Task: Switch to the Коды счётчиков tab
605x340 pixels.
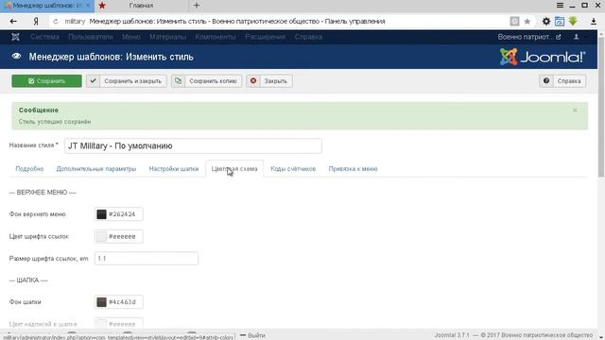Action: (293, 169)
